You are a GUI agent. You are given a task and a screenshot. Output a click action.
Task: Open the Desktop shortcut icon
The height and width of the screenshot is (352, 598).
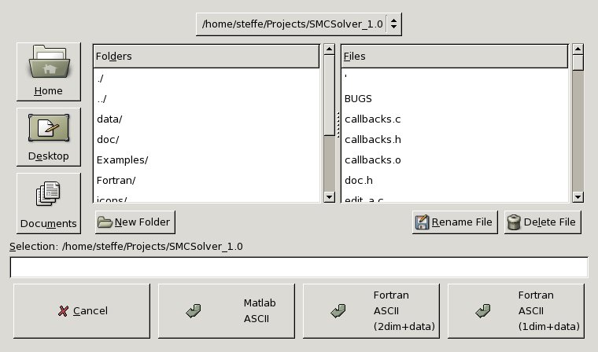point(48,129)
